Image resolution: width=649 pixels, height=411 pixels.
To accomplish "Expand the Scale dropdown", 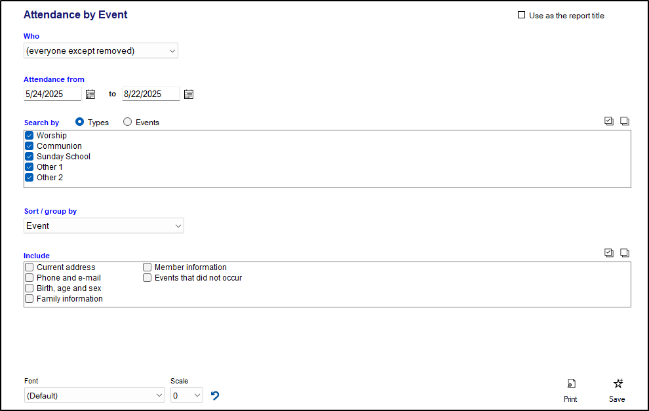I will coord(186,395).
